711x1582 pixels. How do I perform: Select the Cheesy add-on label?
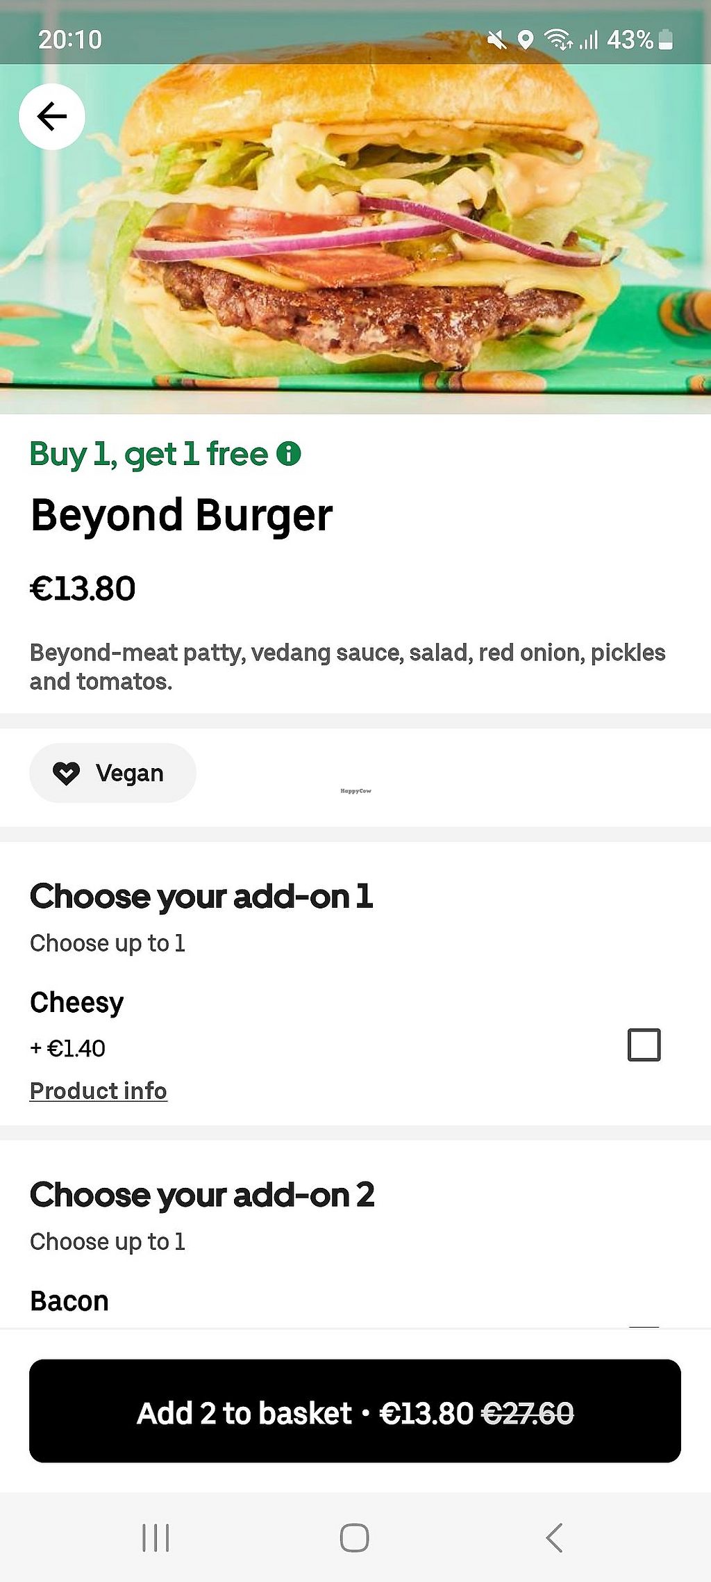(x=77, y=1002)
